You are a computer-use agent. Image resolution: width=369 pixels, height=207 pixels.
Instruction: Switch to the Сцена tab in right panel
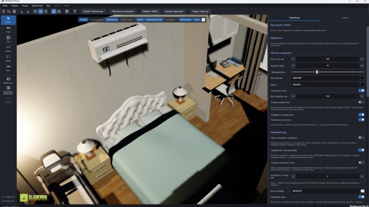(x=345, y=18)
